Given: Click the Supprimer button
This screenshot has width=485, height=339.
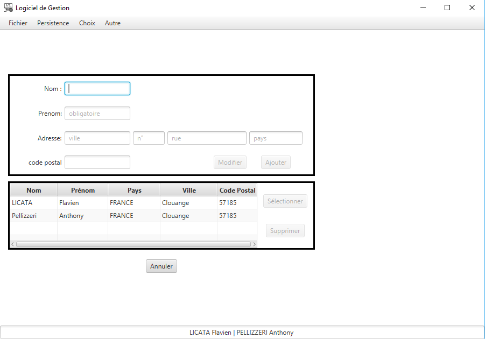Looking at the screenshot, I should click(285, 231).
